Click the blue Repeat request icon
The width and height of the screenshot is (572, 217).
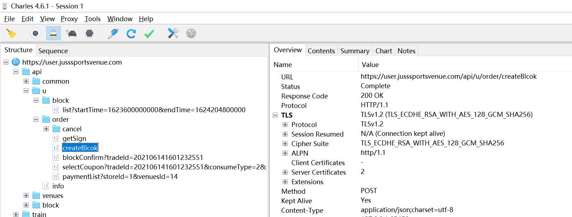pos(131,34)
